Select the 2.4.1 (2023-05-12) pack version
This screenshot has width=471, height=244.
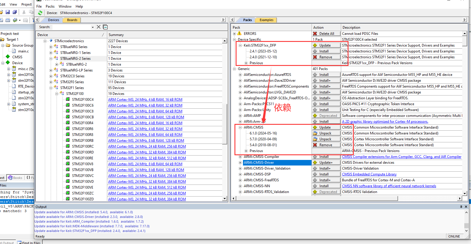point(263,51)
